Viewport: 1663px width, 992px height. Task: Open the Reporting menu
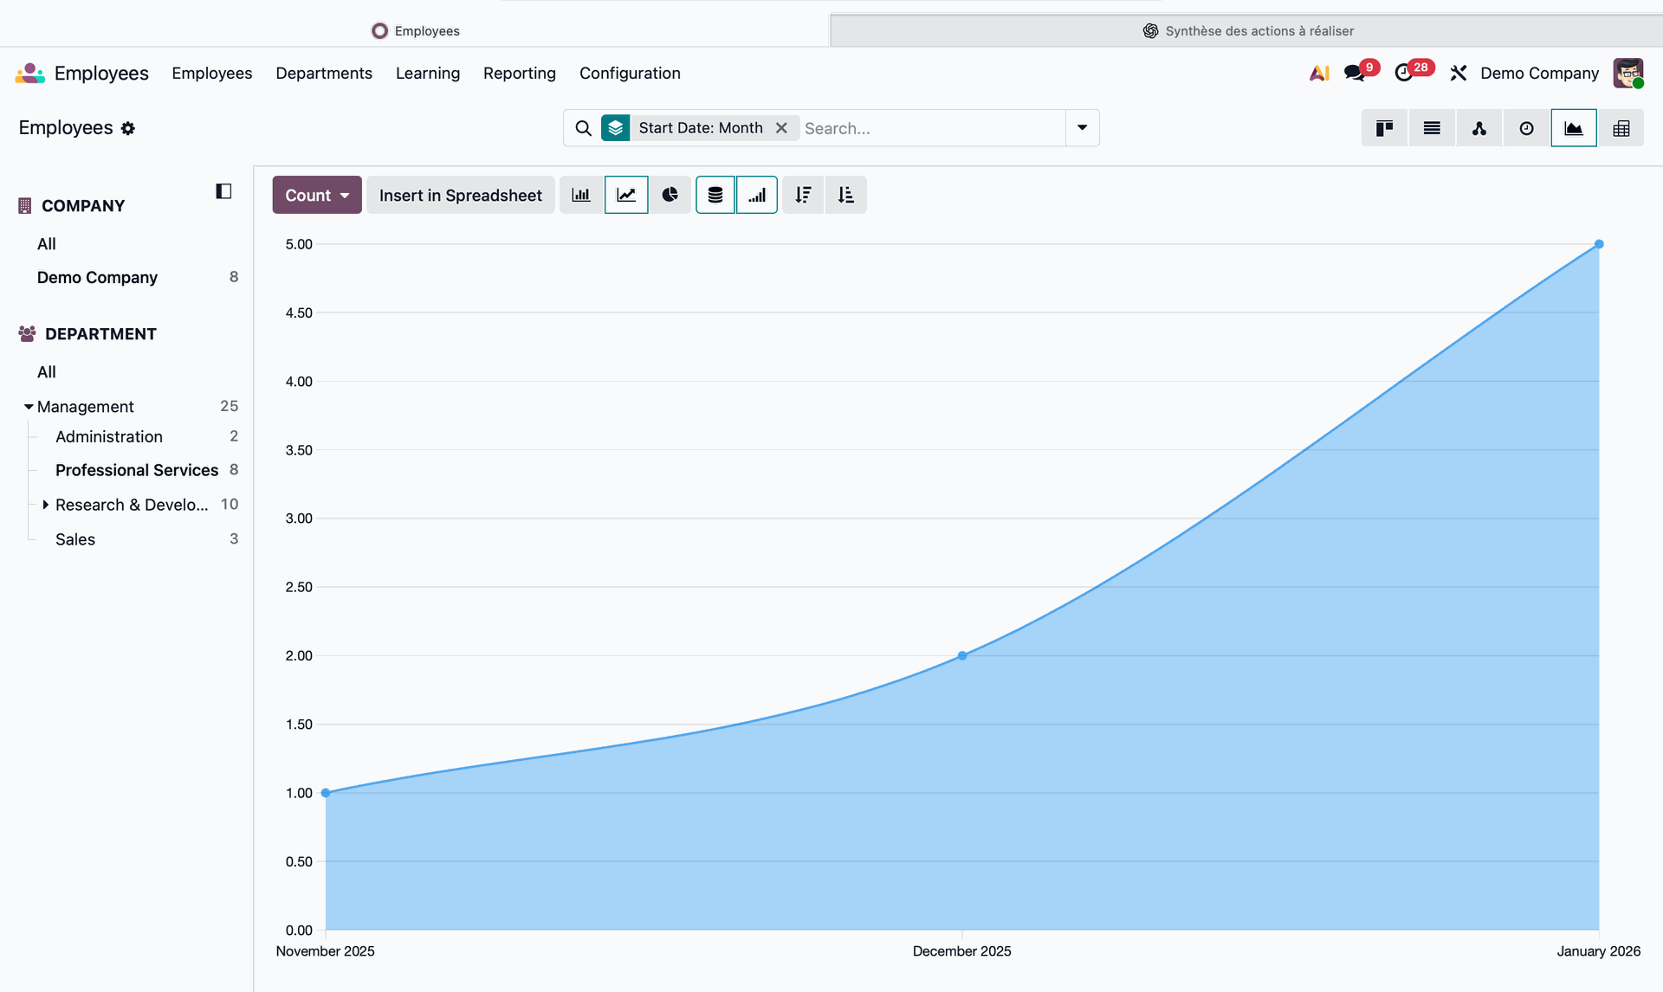(519, 74)
